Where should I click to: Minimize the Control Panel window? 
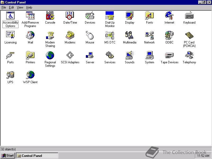[200, 2]
